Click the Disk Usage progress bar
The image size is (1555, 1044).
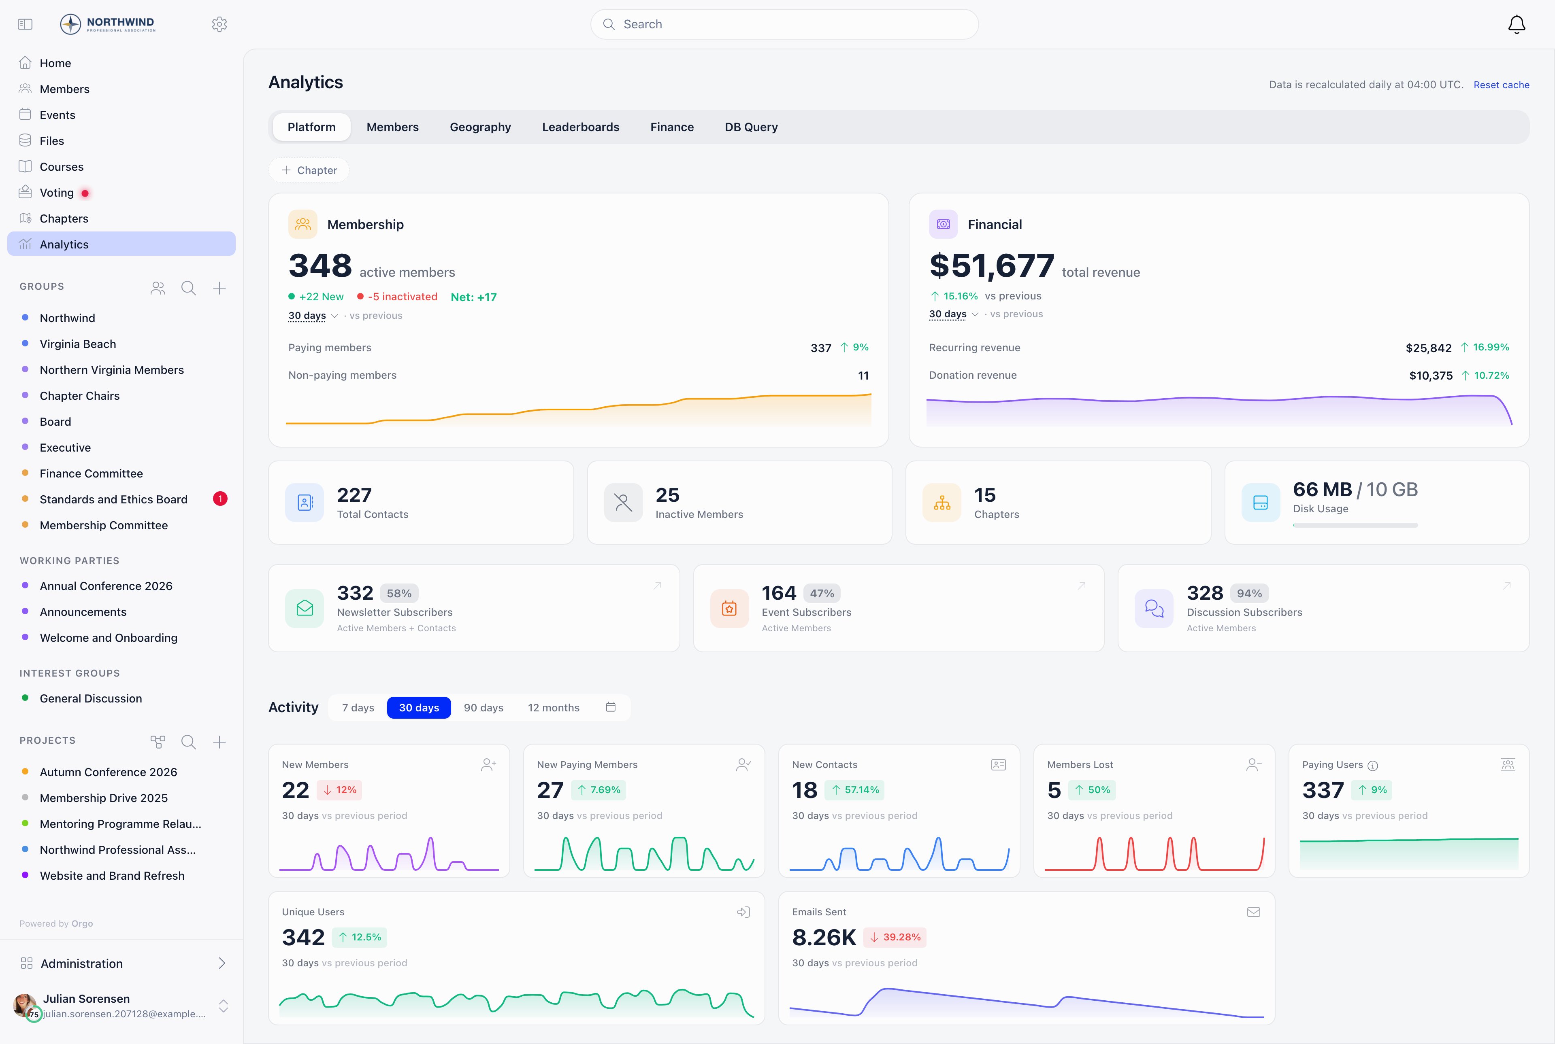1355,525
